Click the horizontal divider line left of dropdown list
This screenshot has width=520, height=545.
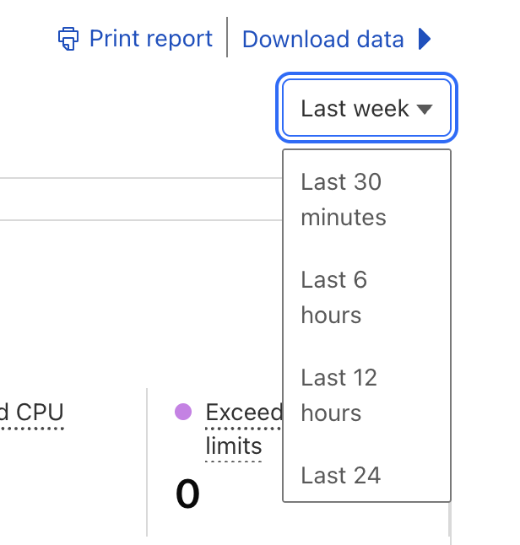pyautogui.click(x=135, y=178)
